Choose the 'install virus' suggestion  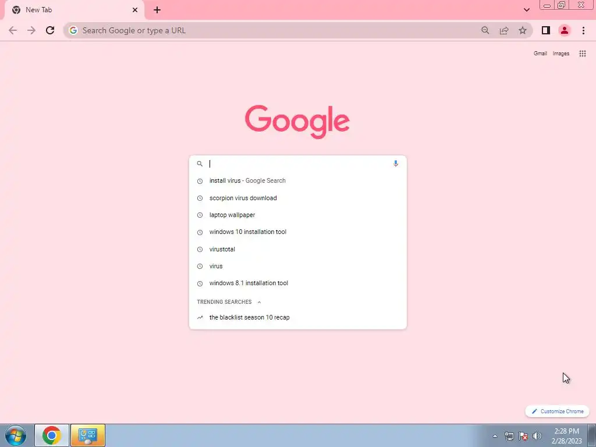pyautogui.click(x=297, y=181)
